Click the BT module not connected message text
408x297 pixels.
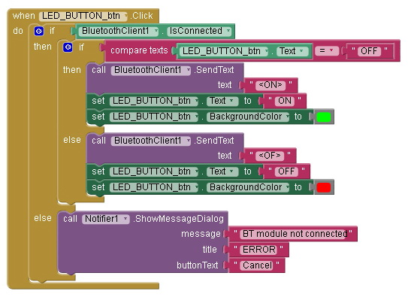[x=295, y=234]
